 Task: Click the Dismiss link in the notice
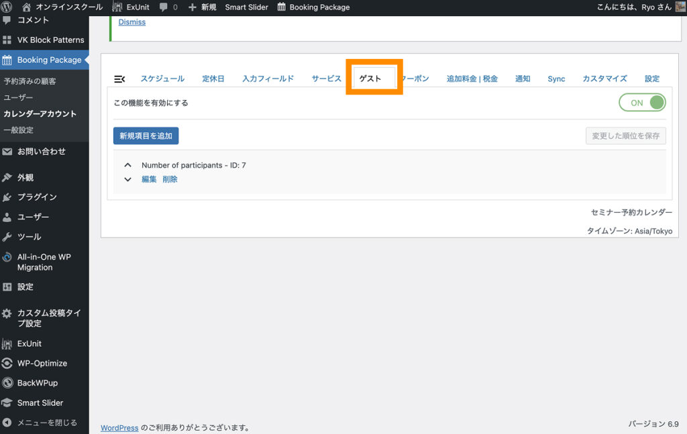coord(131,22)
